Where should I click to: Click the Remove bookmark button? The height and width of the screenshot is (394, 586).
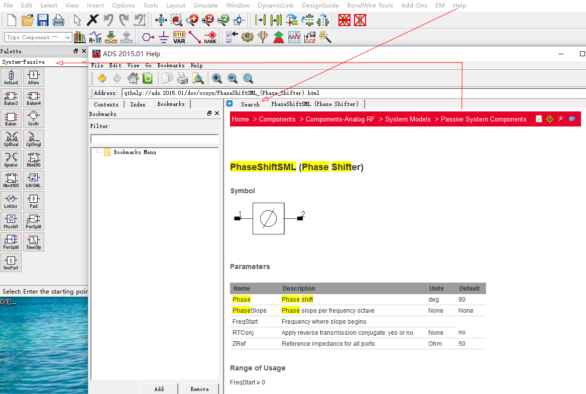[199, 389]
